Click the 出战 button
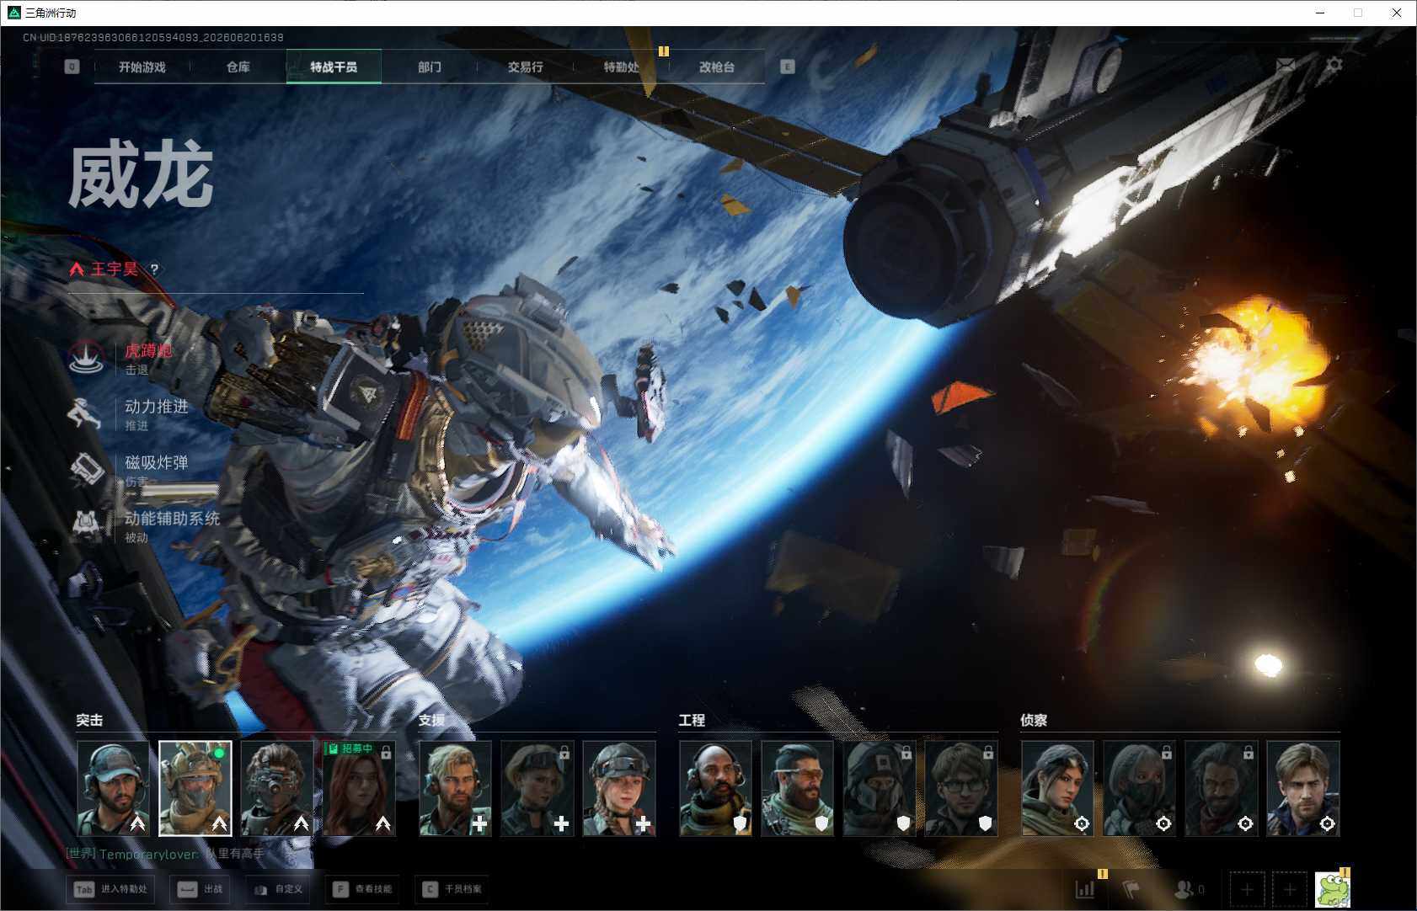This screenshot has height=911, width=1417. coord(201,889)
